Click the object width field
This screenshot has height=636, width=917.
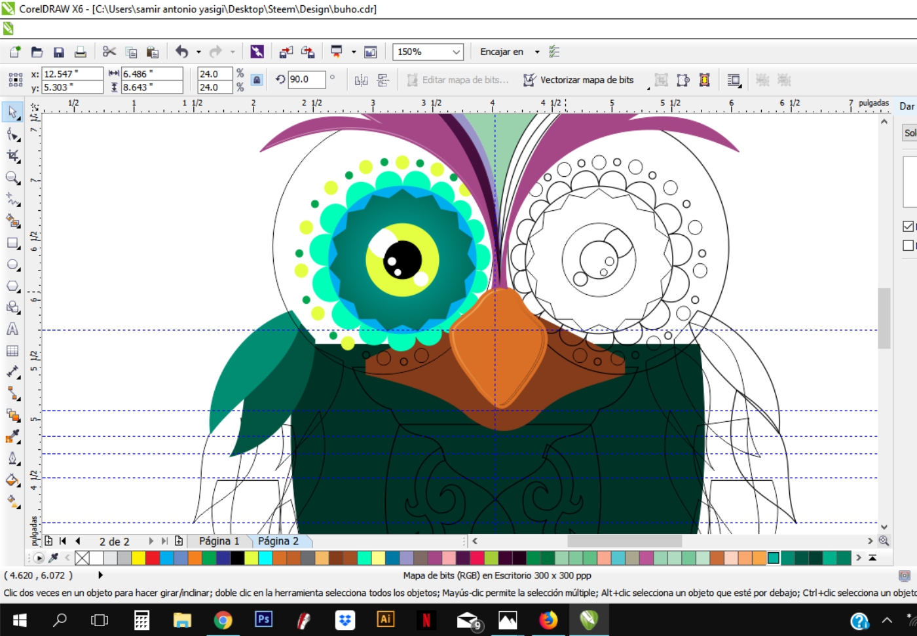(152, 73)
